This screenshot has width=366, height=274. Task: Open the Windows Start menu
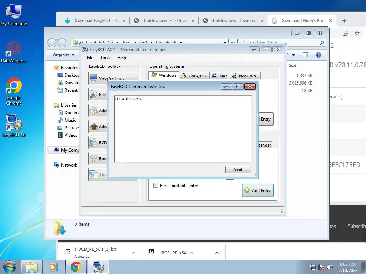pyautogui.click(x=10, y=267)
